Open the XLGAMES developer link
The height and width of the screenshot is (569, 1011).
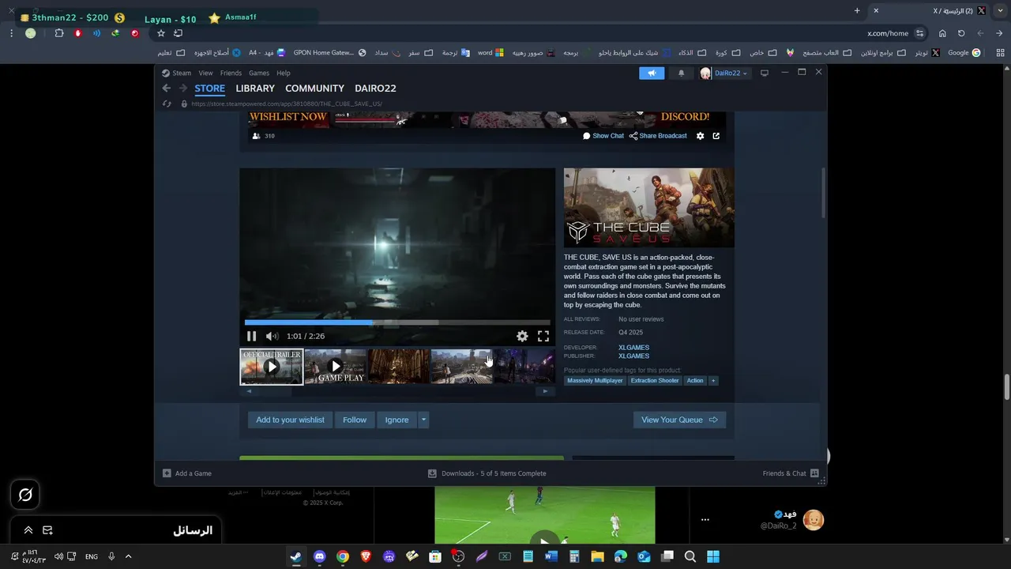coord(633,348)
